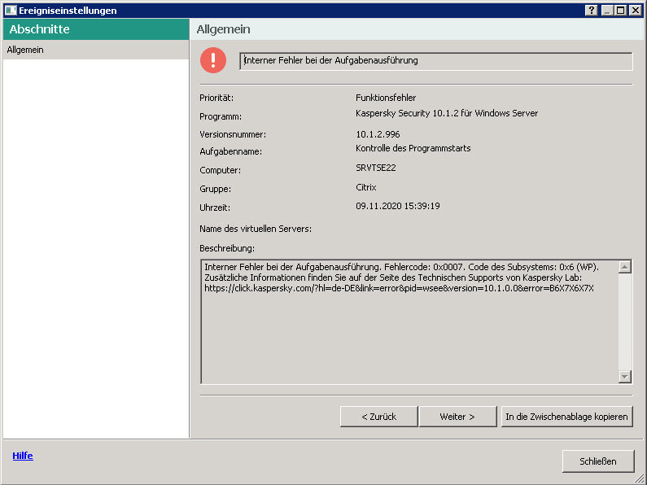Open the Hilfe link

pyautogui.click(x=23, y=456)
